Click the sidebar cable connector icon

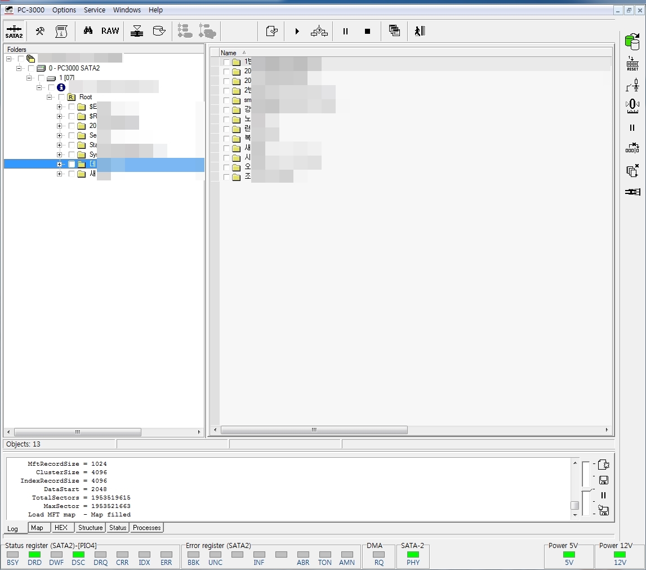[632, 192]
